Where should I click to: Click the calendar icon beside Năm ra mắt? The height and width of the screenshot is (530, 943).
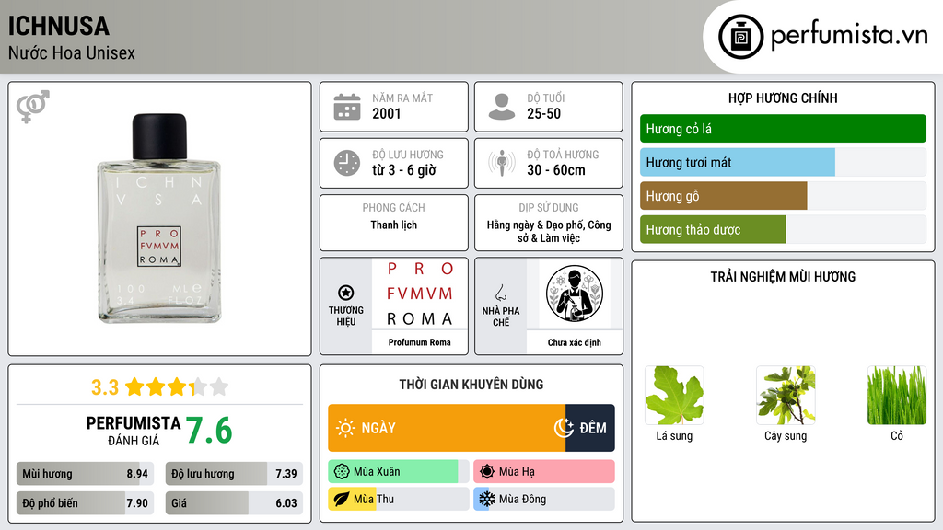coord(347,107)
